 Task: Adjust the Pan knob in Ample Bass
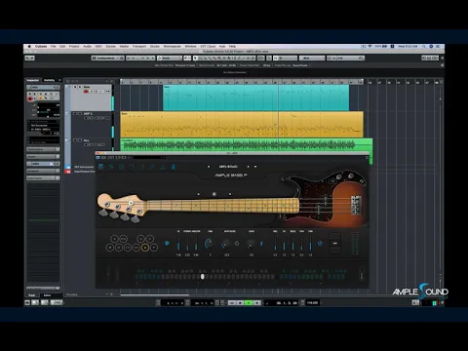[x=210, y=243]
